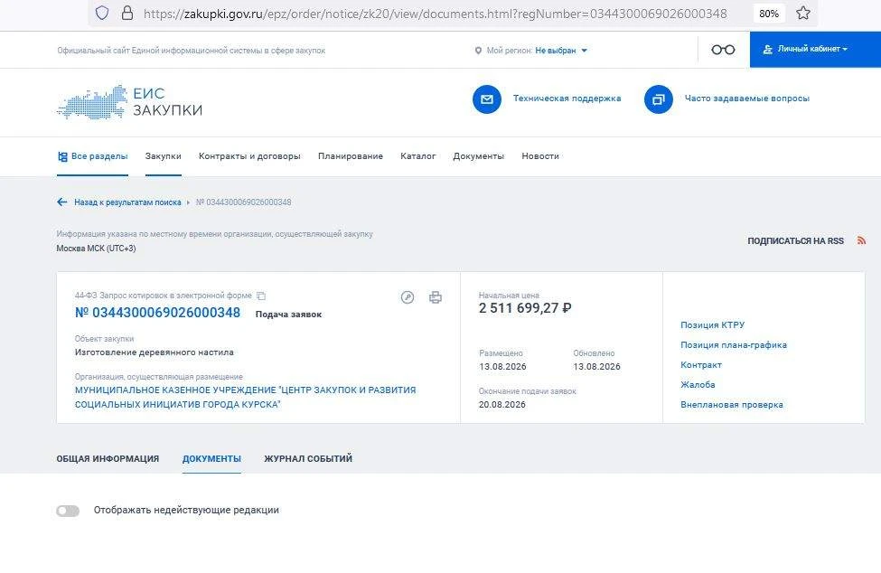Open the Планирование menu

click(x=351, y=156)
